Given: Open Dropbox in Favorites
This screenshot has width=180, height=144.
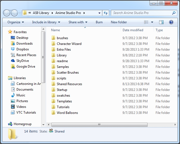Looking at the screenshot, I should point(20,49).
